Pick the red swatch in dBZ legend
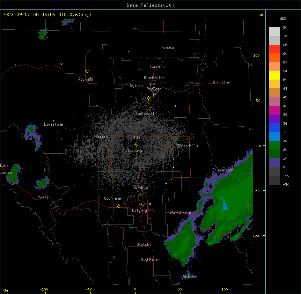301x294 pixels. click(274, 49)
